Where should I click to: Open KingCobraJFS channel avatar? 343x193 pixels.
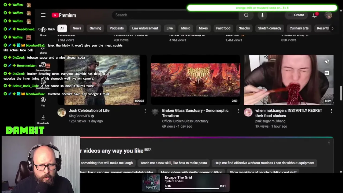(x=62, y=112)
